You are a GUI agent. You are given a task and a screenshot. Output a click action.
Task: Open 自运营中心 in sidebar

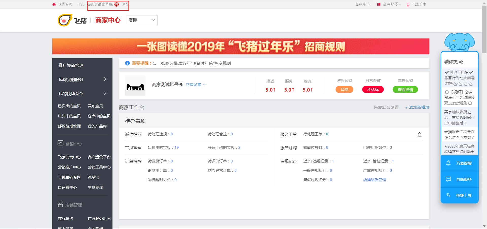(x=67, y=187)
